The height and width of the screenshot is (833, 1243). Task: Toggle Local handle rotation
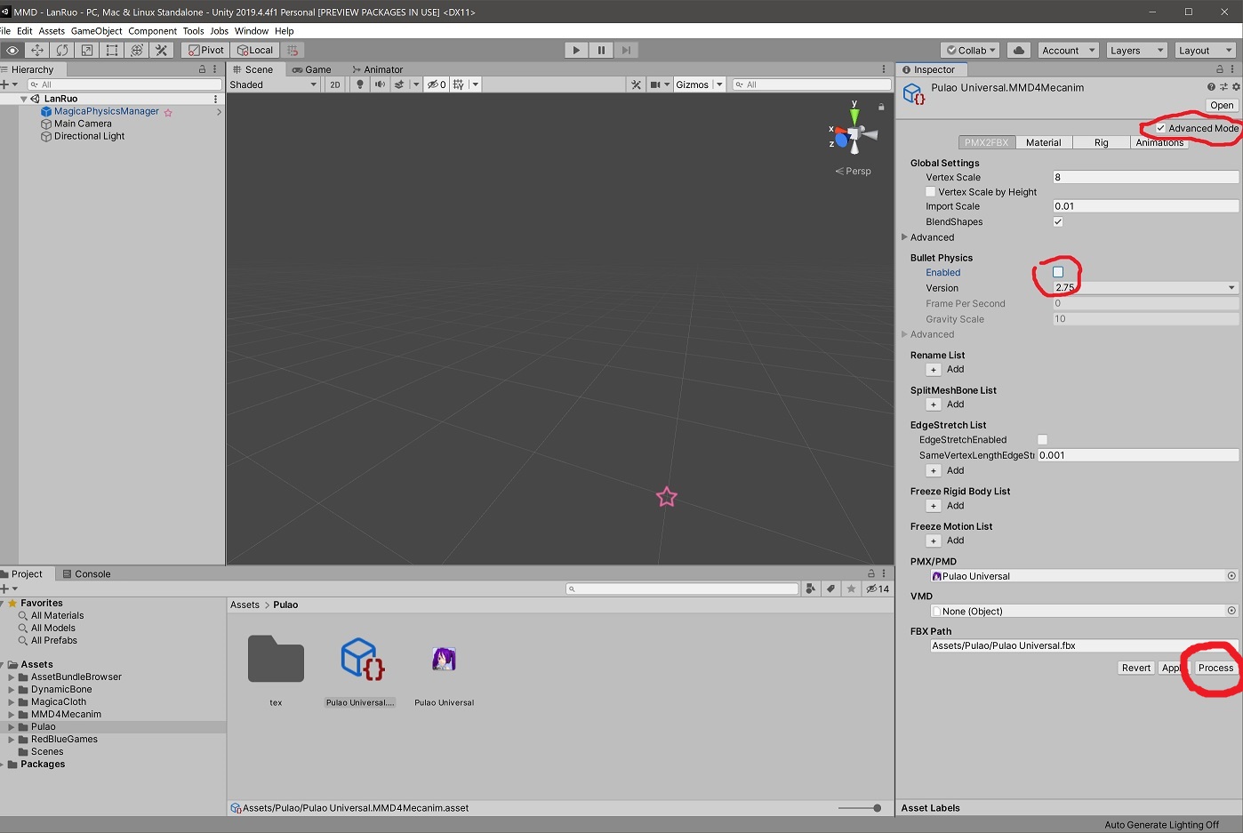click(255, 51)
